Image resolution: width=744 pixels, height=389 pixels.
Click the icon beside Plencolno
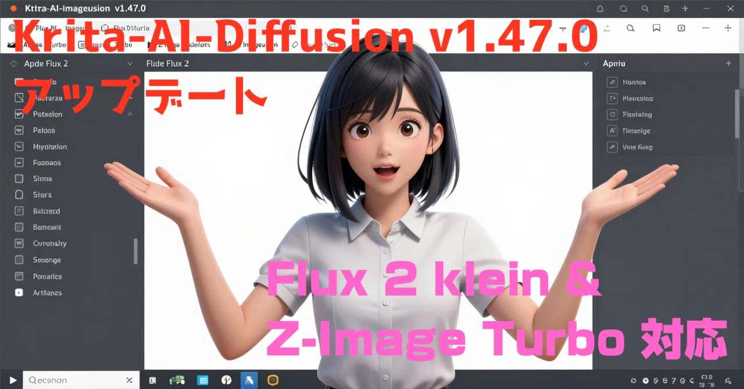click(611, 99)
